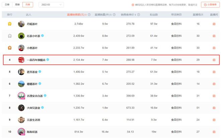221x139 pixels.
Task: Open 大师兄茶业 profile link
Action: (x=33, y=108)
